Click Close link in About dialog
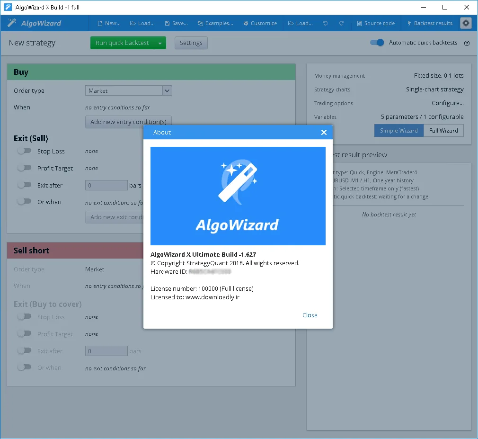 310,315
